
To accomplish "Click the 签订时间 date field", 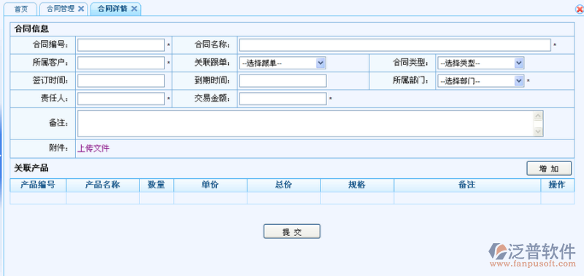I will [x=121, y=81].
